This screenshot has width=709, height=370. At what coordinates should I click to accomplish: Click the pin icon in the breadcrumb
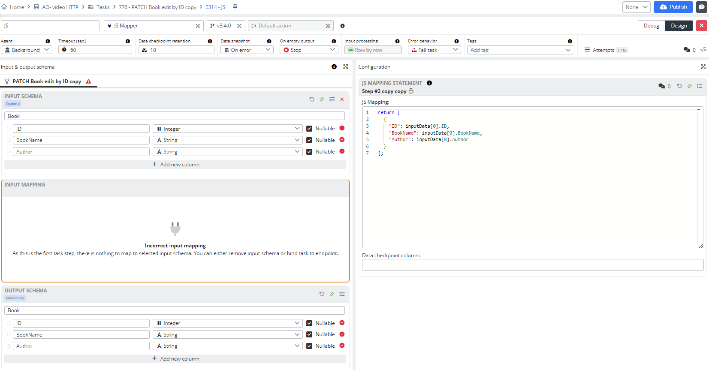click(235, 7)
